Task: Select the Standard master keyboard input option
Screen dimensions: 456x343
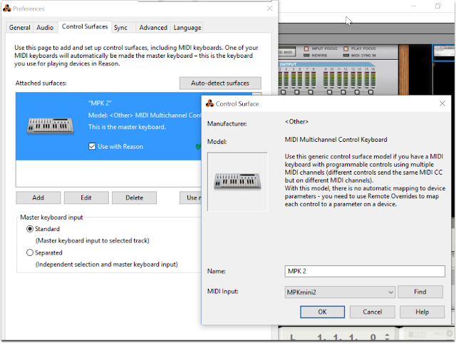Action: click(x=30, y=229)
